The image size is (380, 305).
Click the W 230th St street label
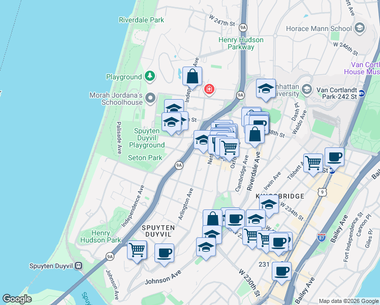[x=249, y=283]
